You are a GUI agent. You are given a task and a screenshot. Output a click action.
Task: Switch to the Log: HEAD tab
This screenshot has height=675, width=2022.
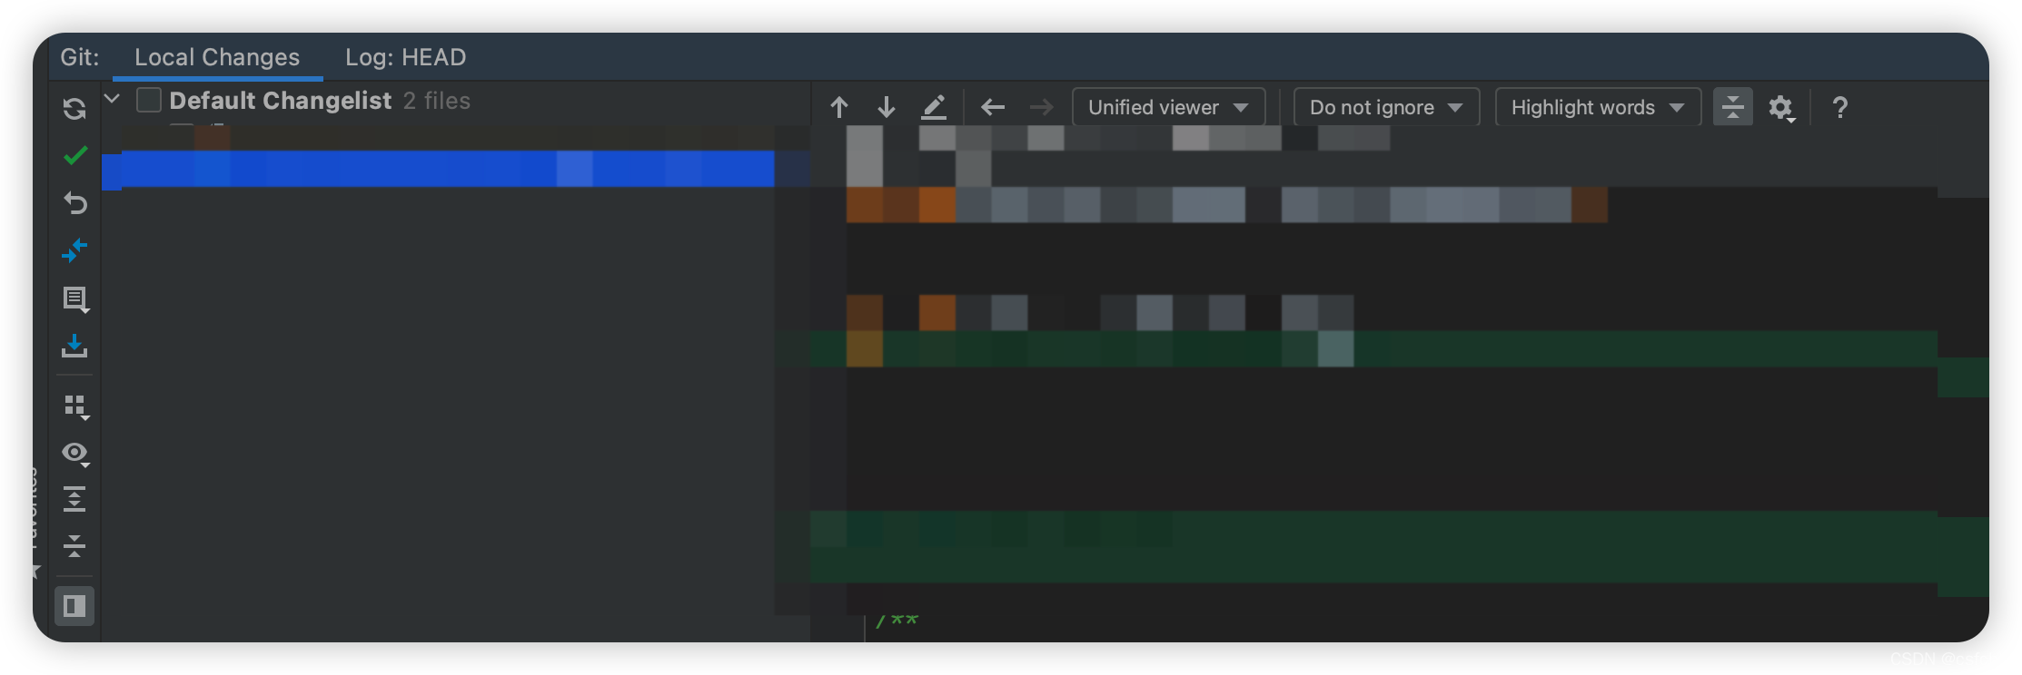pos(405,57)
